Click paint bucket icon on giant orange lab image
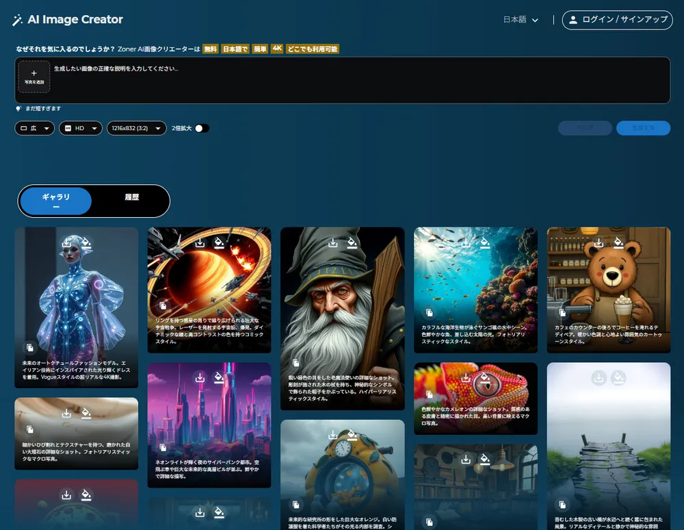This screenshot has height=530, width=684. (352, 435)
